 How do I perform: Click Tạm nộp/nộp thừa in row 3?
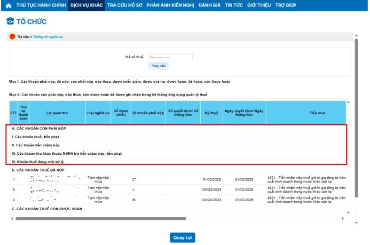[98, 200]
